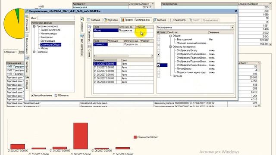Switch to the Воронка tab

[160, 20]
